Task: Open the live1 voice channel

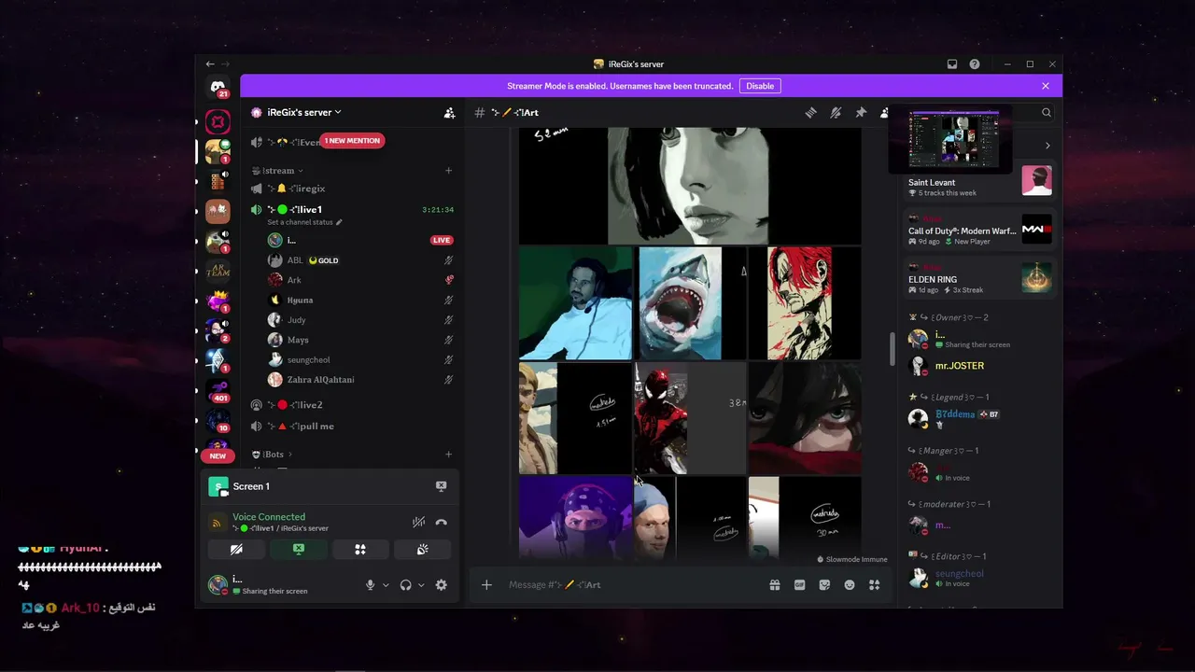Action: click(353, 210)
